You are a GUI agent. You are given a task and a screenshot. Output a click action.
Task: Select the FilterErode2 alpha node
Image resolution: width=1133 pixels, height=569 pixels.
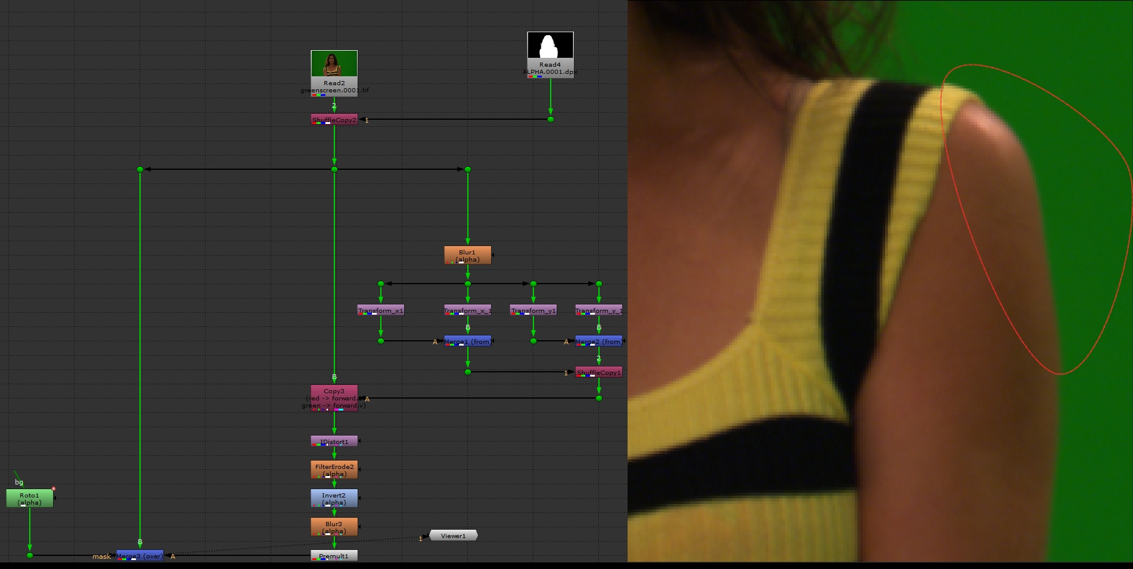(x=334, y=470)
